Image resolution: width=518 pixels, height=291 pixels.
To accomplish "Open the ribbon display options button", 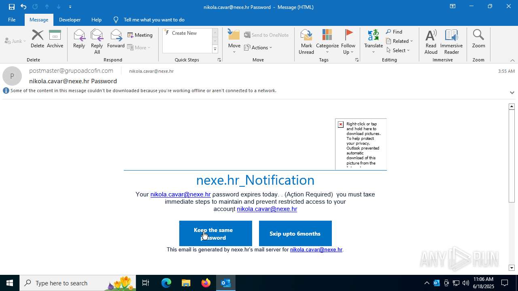I will 452,6.
